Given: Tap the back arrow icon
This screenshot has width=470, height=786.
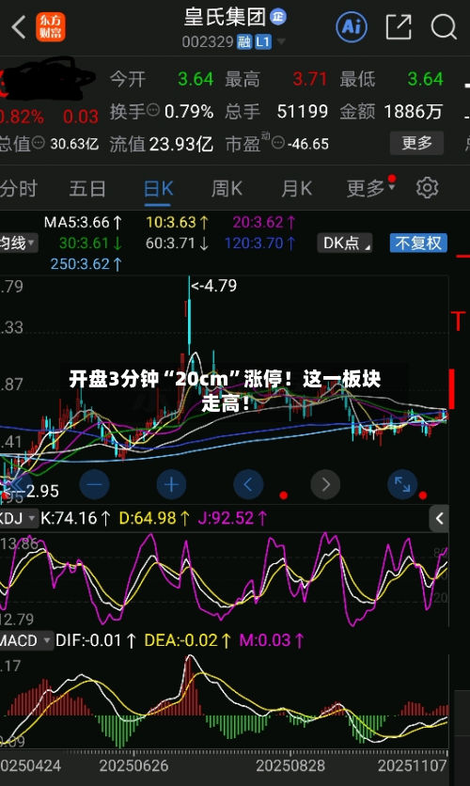Looking at the screenshot, I should click(19, 27).
